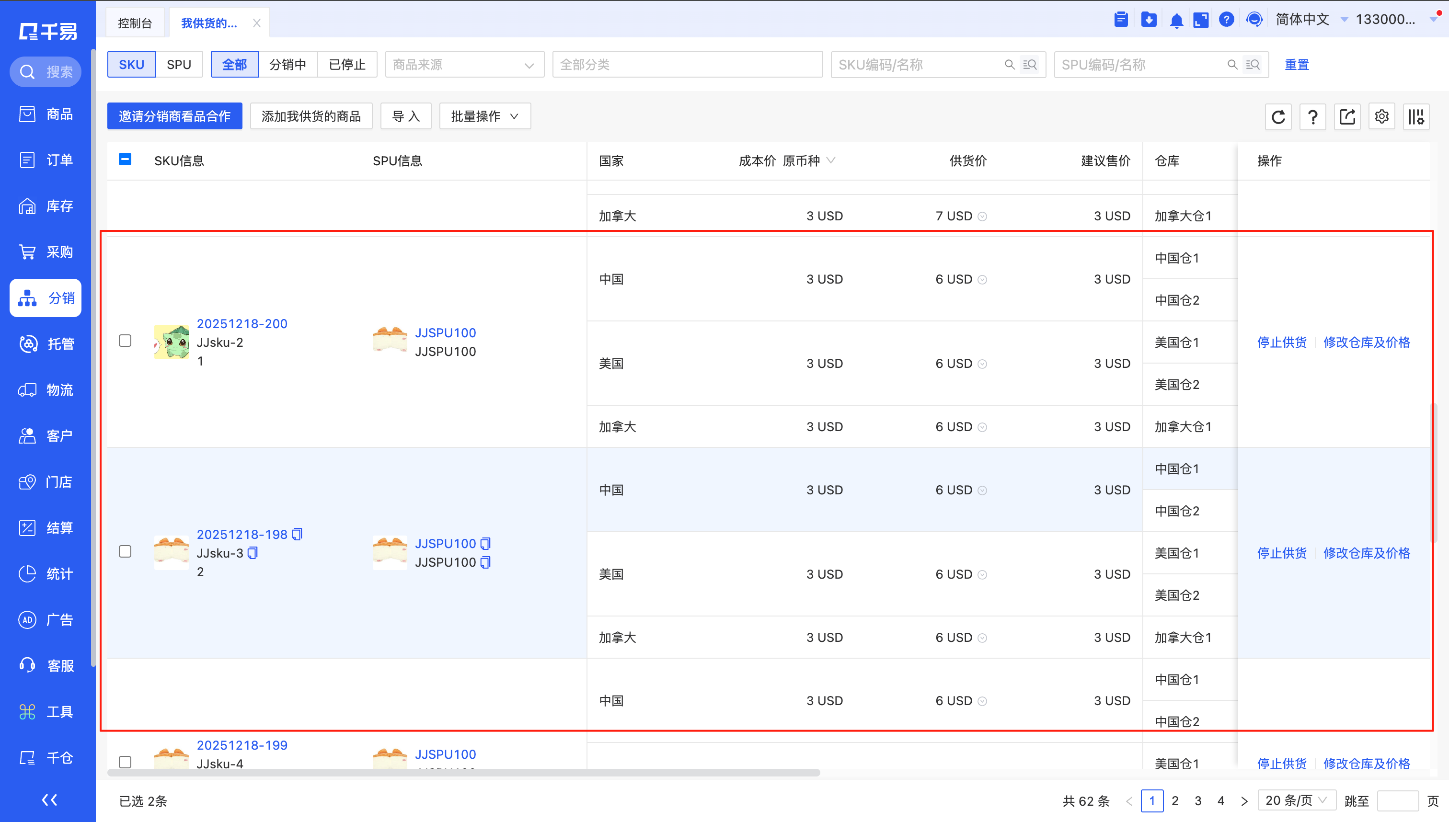Open the 商品来源 dropdown
Viewport: 1449px width, 822px height.
point(465,64)
